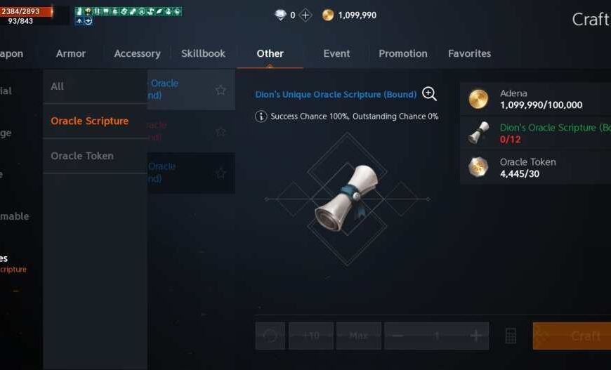Click the diamond currency icon
Screen dimensions: 611x370
280,15
